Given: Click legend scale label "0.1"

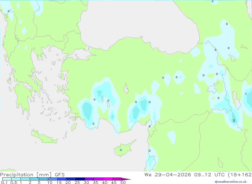Looking at the screenshot, I should tap(4, 182).
